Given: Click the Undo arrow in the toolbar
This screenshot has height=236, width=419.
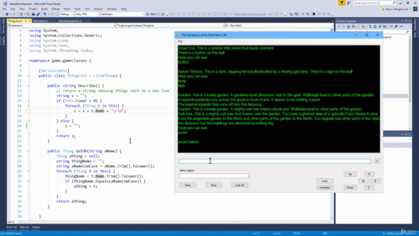Looking at the screenshot, I should point(45,14).
